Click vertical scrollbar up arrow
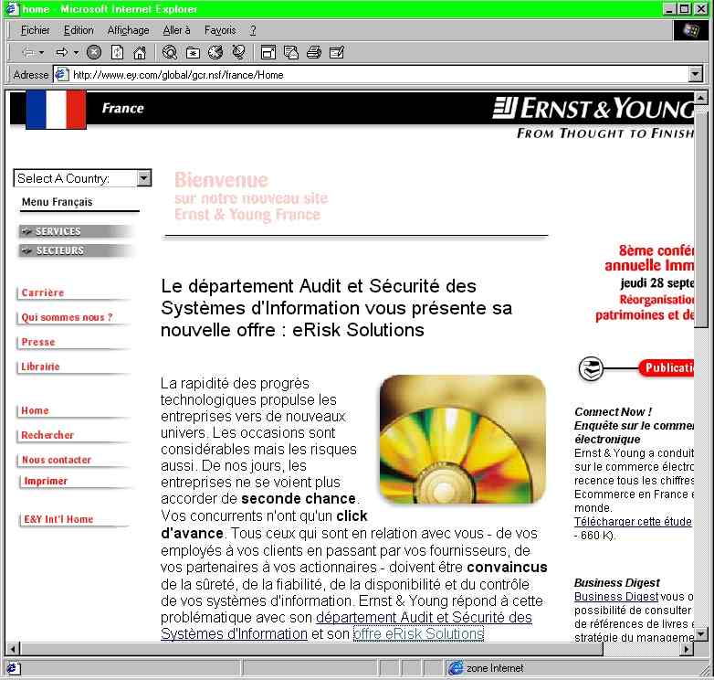Viewport: 714px width, 680px height. (x=701, y=98)
